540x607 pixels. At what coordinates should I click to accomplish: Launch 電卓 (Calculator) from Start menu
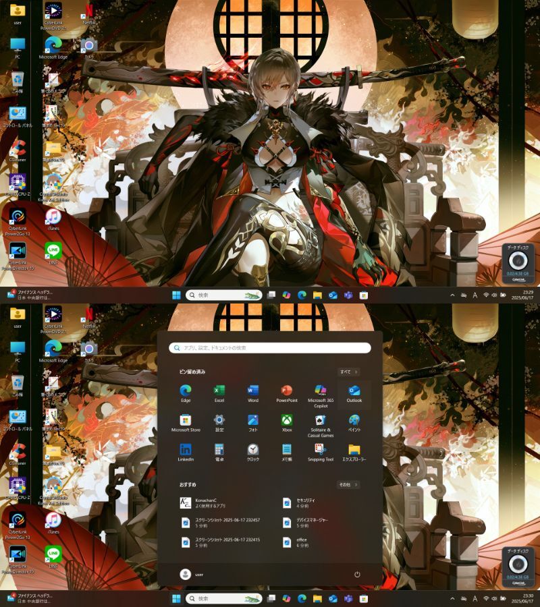click(219, 453)
